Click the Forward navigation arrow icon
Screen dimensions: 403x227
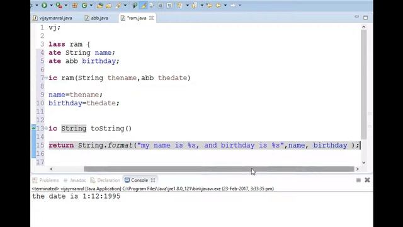coord(232,5)
